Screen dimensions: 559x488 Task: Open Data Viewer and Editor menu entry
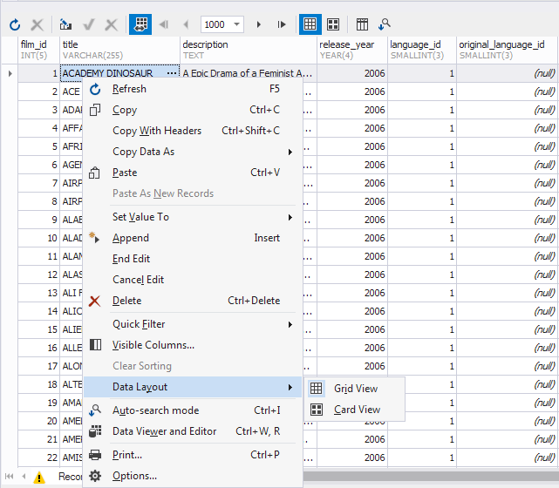click(193, 431)
